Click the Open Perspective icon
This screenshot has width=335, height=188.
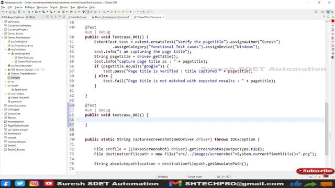click(323, 12)
